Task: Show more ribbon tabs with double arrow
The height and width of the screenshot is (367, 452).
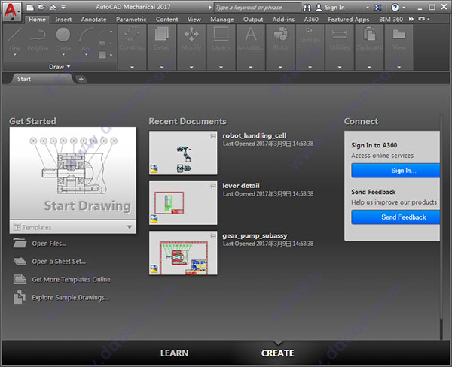Action: 411,19
